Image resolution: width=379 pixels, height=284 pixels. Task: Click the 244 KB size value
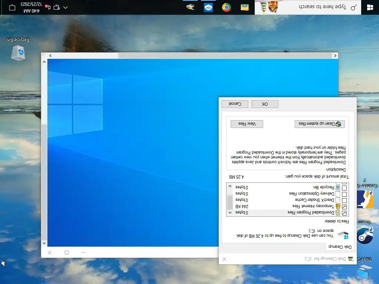coord(242,206)
